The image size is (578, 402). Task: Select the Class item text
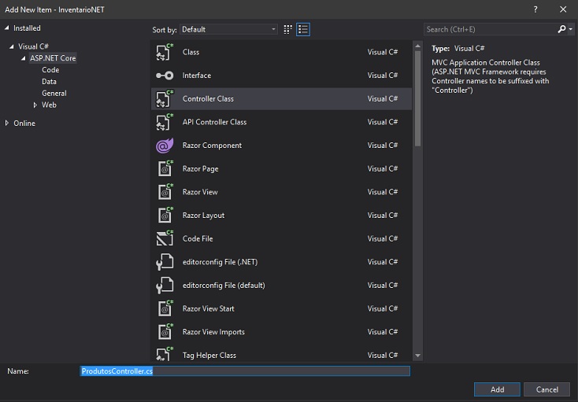tap(191, 52)
